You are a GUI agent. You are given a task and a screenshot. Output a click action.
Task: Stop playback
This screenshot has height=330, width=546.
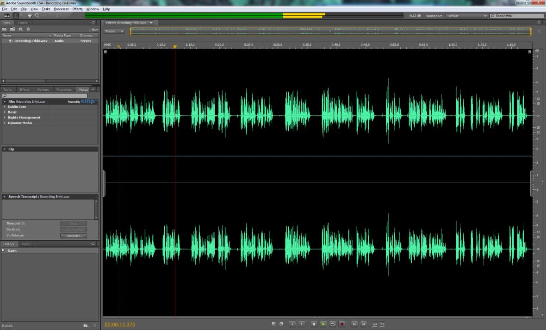[x=314, y=324]
